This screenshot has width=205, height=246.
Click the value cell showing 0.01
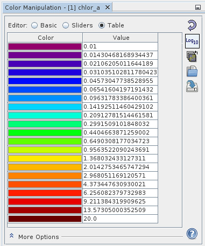(121, 46)
